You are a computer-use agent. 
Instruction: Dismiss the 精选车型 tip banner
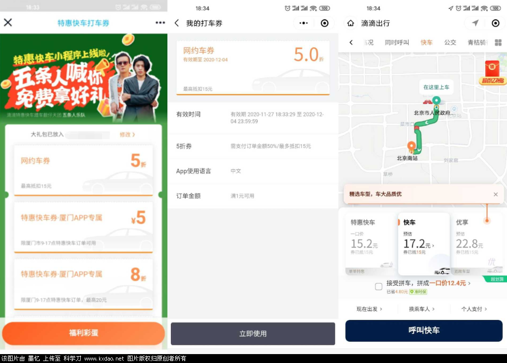tap(496, 195)
